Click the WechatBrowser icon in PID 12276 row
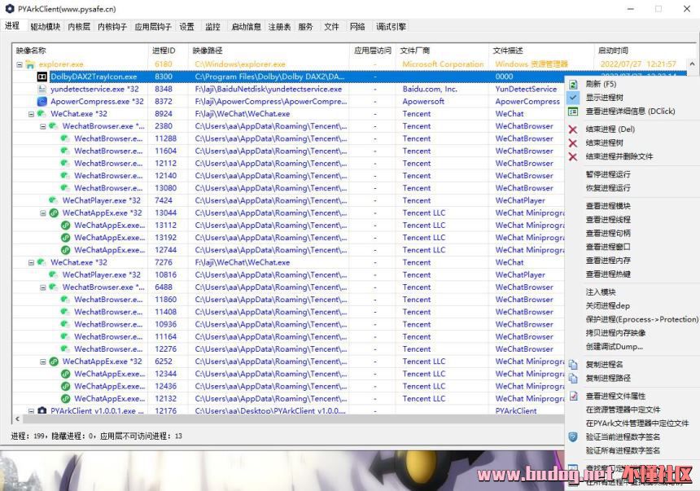 [65, 349]
